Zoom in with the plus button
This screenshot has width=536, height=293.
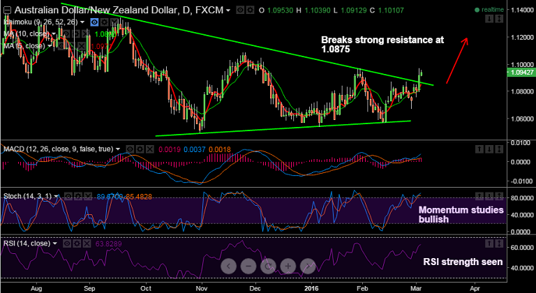288,266
